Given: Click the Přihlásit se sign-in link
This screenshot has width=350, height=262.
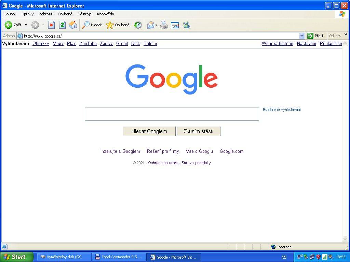Looking at the screenshot, I should tap(331, 44).
